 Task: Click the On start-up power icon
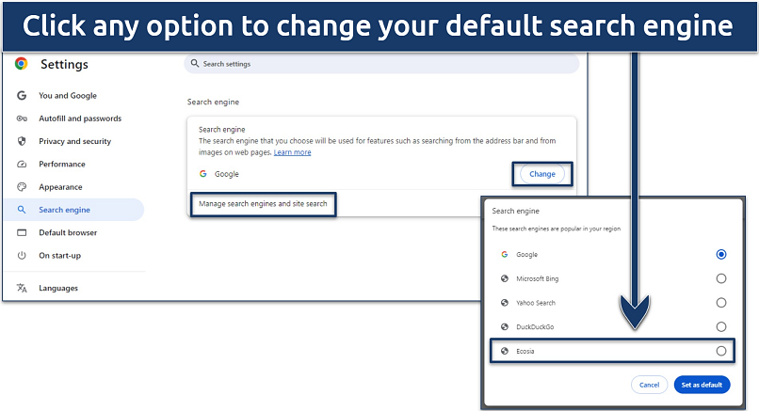(22, 256)
